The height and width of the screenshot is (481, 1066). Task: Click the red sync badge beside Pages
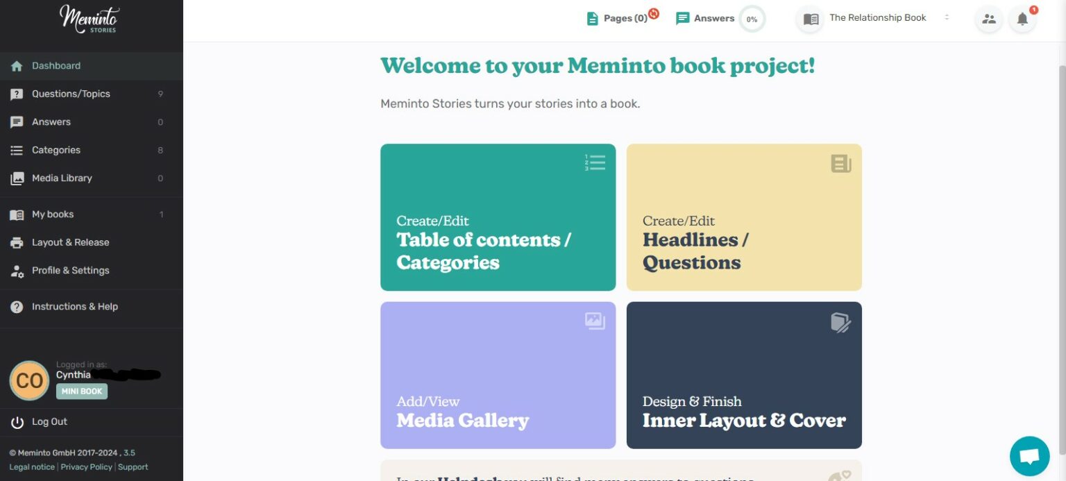[x=653, y=12]
